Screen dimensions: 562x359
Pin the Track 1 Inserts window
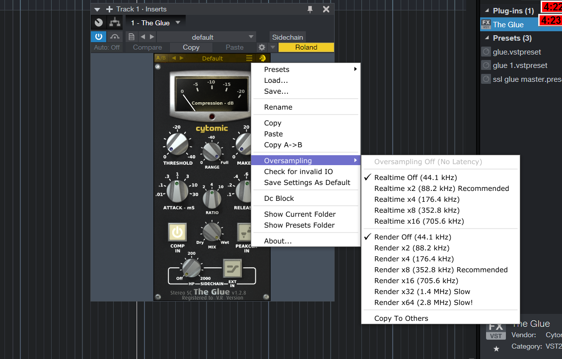click(310, 9)
